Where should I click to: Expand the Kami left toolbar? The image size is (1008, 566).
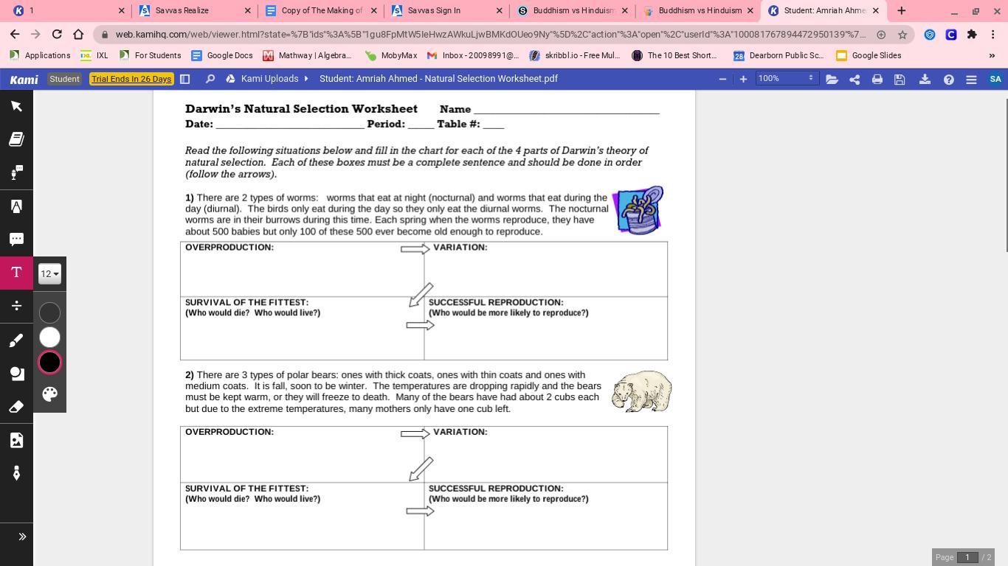[22, 537]
